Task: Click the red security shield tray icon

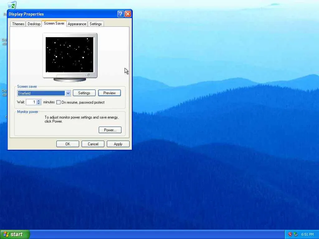Action: click(290, 235)
